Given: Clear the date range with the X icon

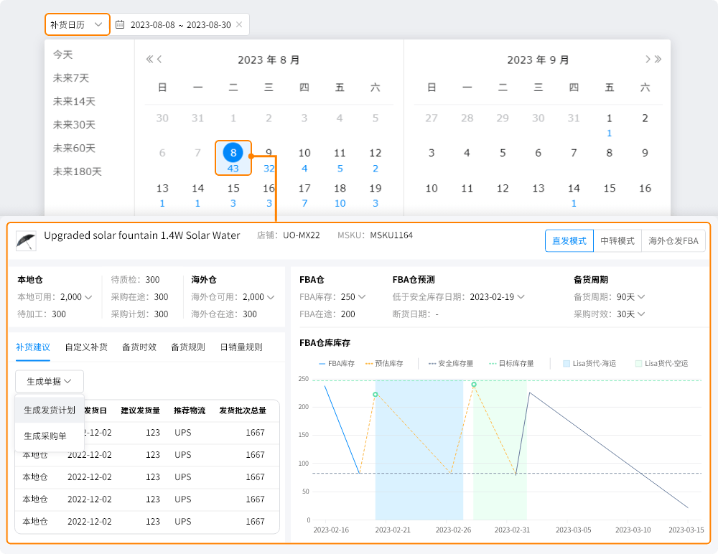Looking at the screenshot, I should (x=239, y=24).
